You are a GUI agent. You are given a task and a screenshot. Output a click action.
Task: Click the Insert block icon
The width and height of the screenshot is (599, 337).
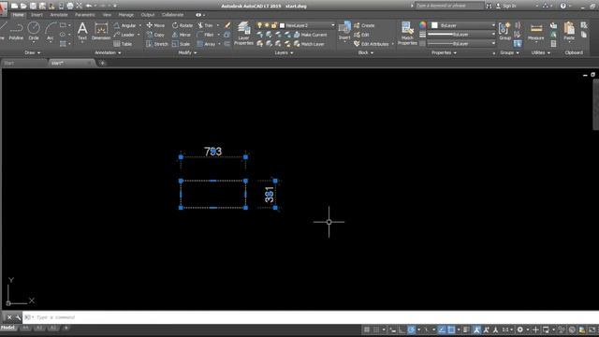(x=344, y=31)
